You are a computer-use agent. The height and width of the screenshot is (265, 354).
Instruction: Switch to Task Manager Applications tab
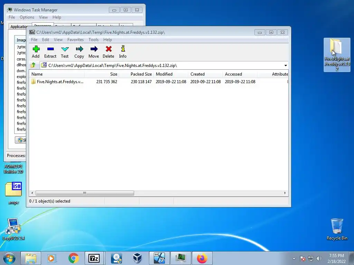coord(18,27)
